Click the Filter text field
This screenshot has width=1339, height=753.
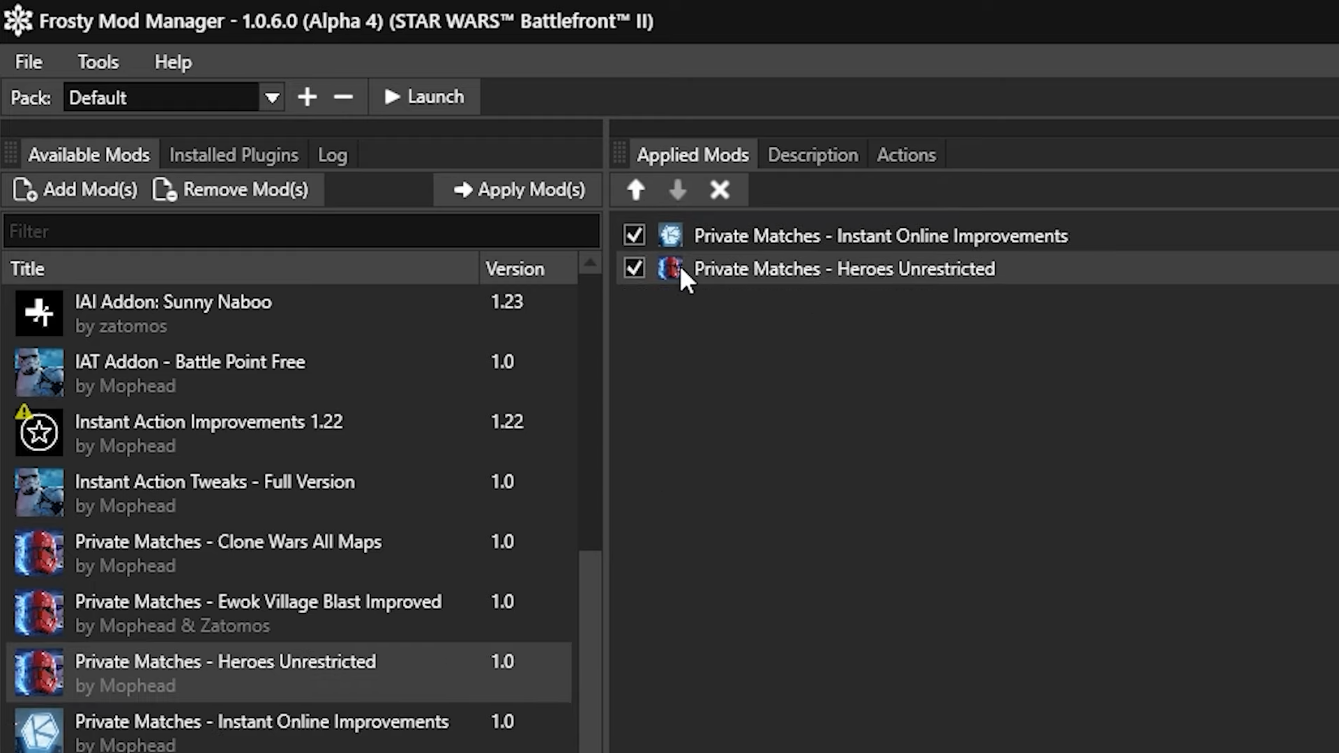(301, 231)
